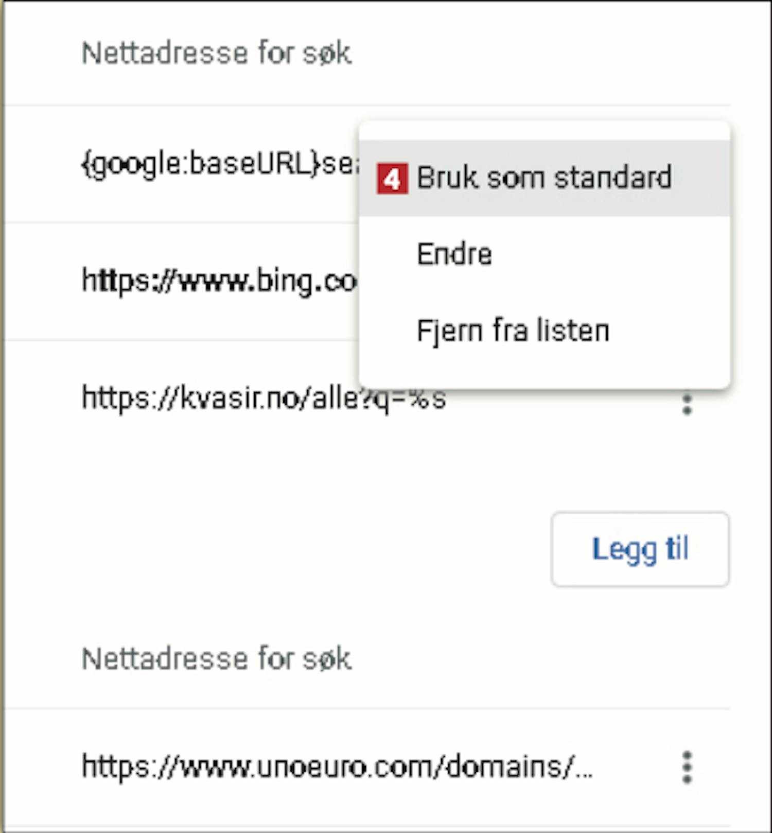
Task: Click the kvasir.no/alle?q=%s URL text
Action: [x=264, y=399]
